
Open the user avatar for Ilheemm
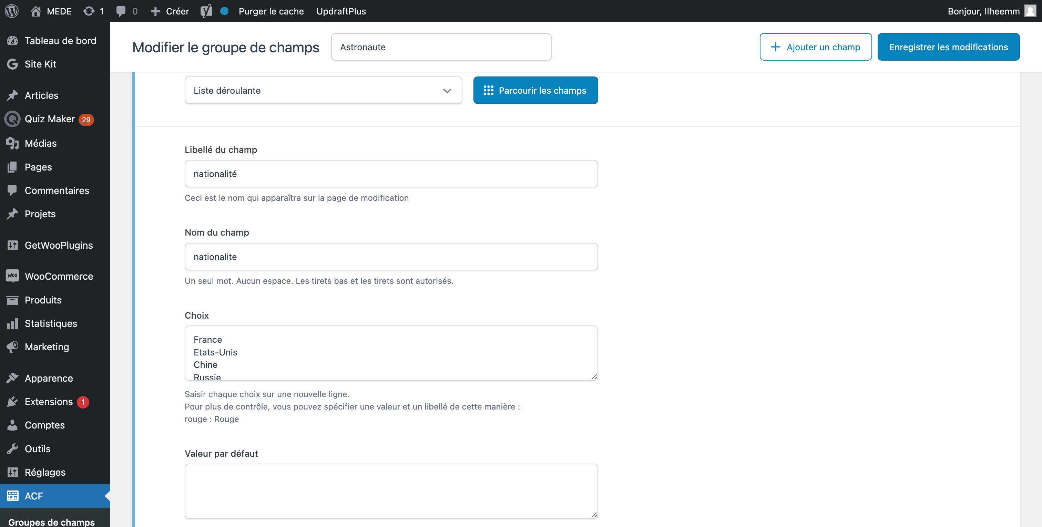[x=1030, y=11]
